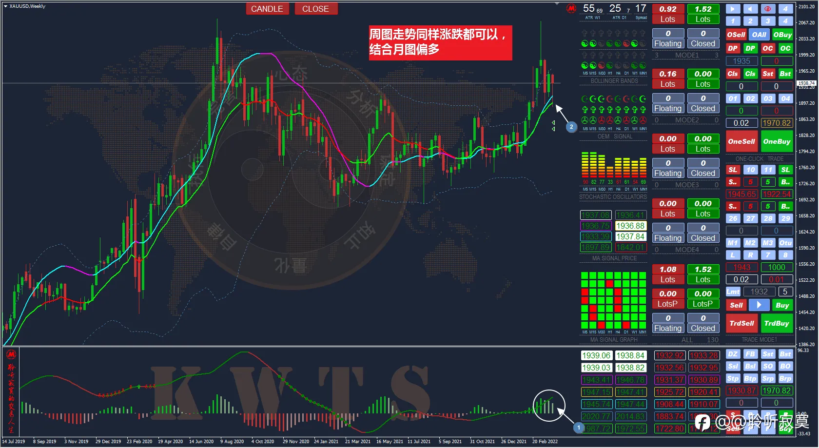Click the red 0.92 Lots button

coord(668,14)
